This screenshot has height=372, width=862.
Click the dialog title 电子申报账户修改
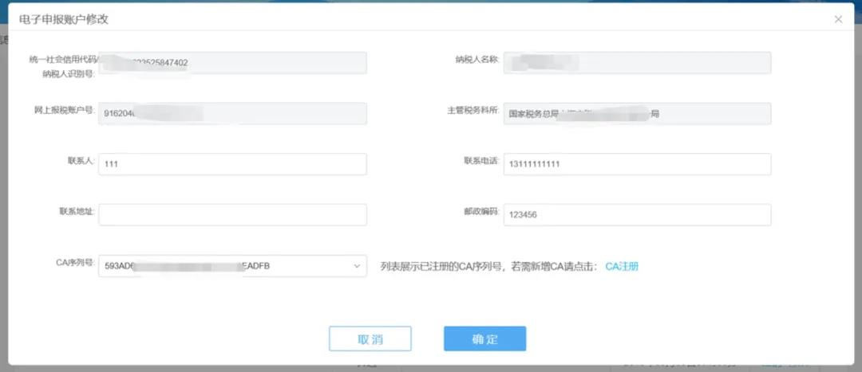point(64,19)
